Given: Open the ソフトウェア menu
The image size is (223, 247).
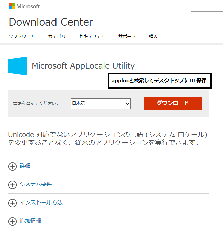Looking at the screenshot, I should pos(22,36).
